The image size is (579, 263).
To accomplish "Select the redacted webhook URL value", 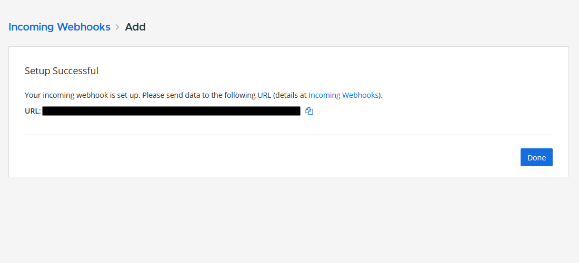I will point(172,111).
